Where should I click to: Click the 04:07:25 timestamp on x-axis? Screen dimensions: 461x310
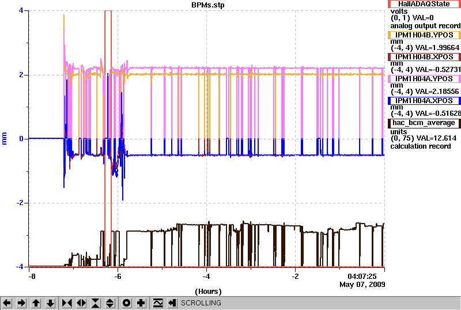point(362,277)
